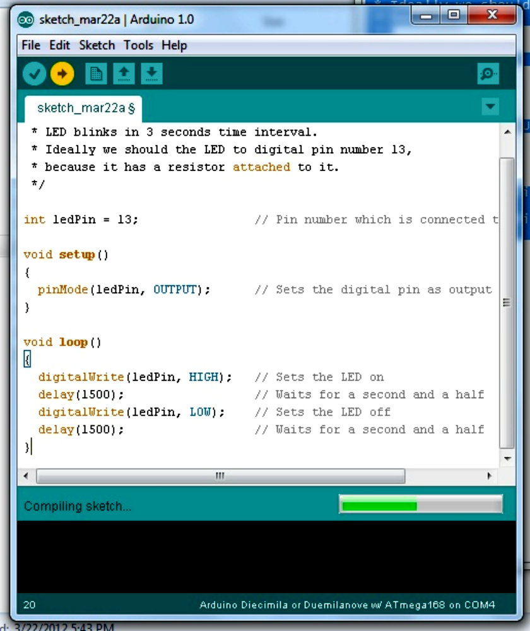The height and width of the screenshot is (631, 530).
Task: Click the 'digitalWrite(ledPin, LOW);' statement
Action: 132,412
